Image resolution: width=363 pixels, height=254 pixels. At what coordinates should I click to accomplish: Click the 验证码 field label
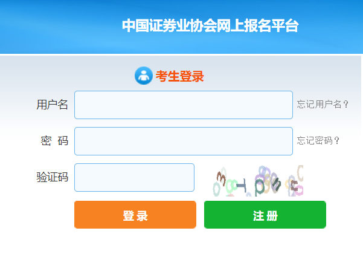52,177
